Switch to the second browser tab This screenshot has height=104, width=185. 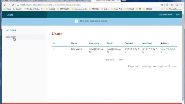click(47, 1)
